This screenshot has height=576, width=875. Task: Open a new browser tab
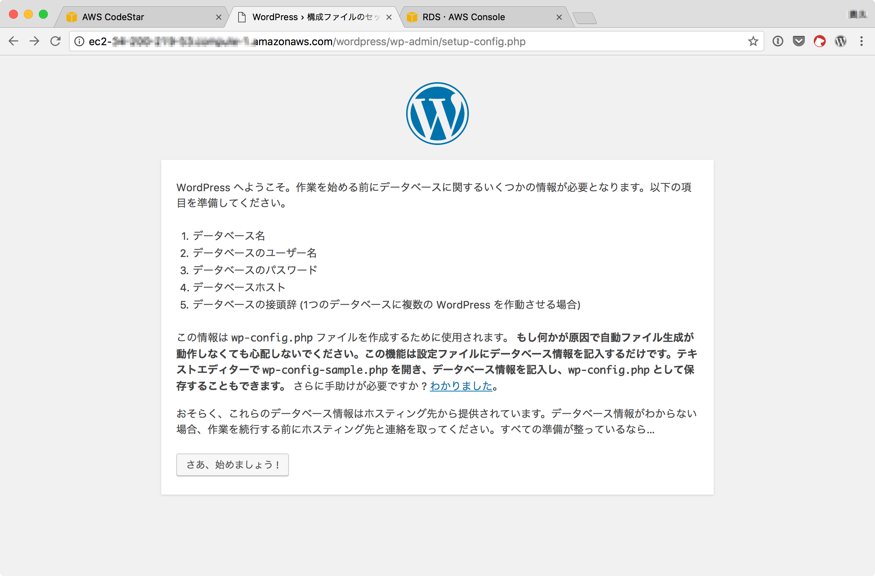[586, 17]
